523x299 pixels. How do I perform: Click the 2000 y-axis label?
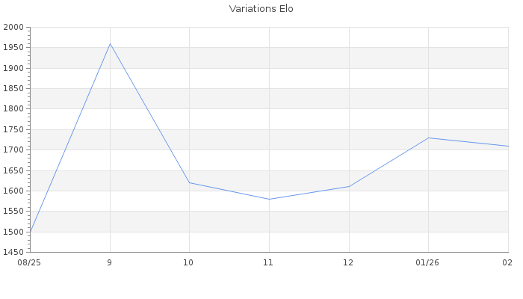click(14, 27)
